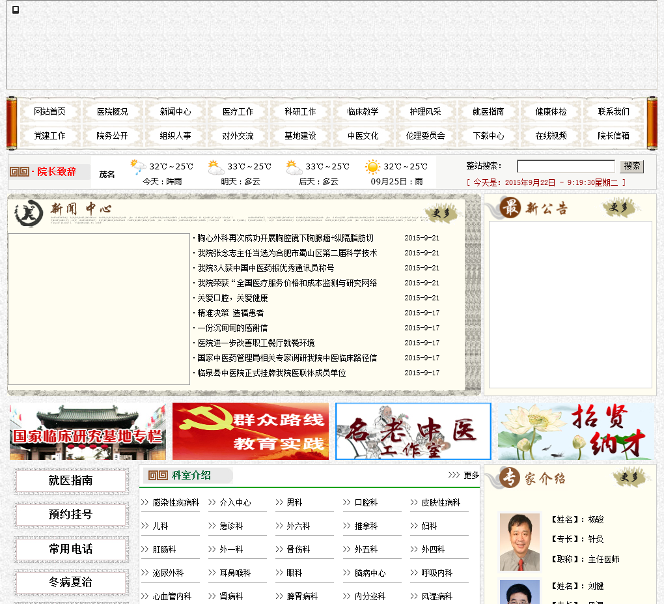This screenshot has width=664, height=604.
Task: Open 在线视频 navigation item
Action: [551, 136]
